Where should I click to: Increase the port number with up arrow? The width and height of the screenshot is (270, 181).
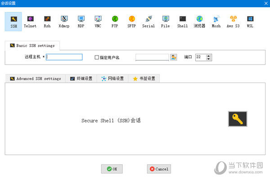[x=208, y=56]
